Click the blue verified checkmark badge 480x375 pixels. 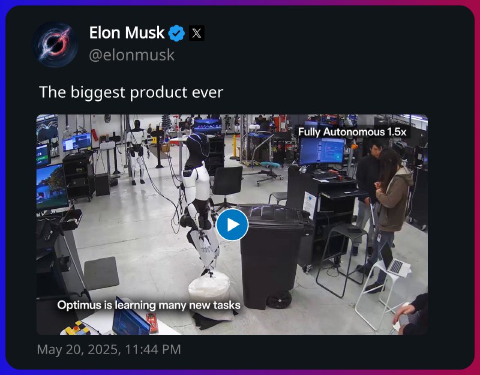[x=176, y=33]
